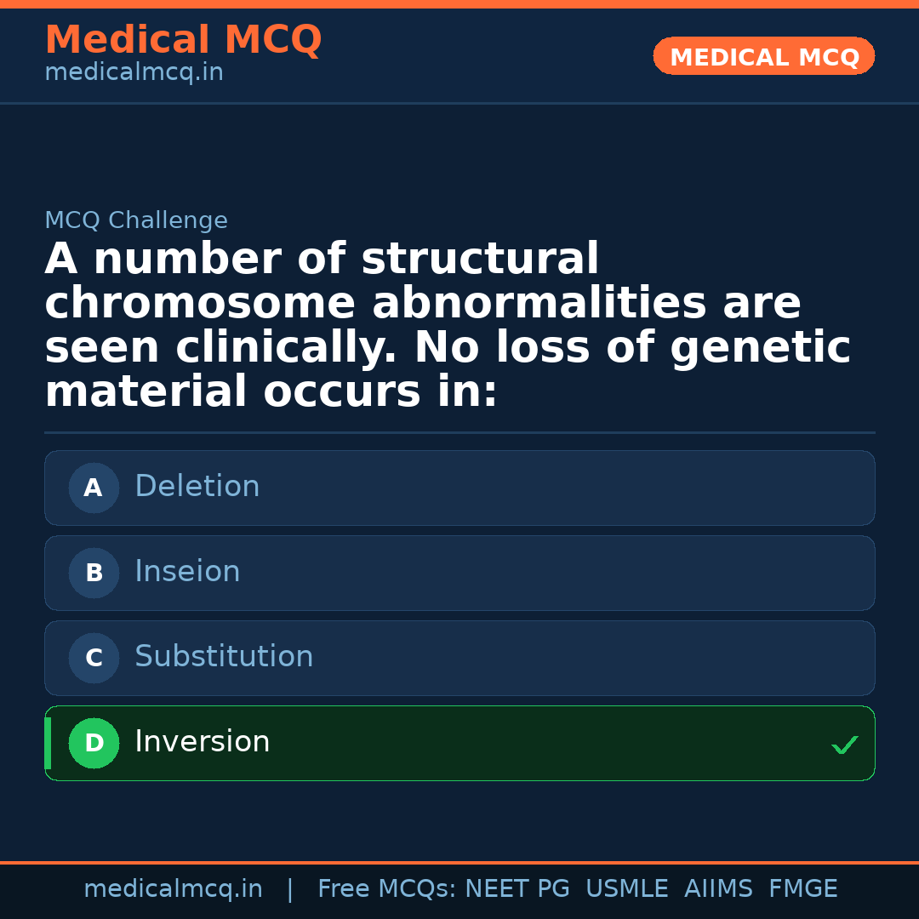Click USMLE in the footer
The image size is (919, 919).
coord(626,889)
